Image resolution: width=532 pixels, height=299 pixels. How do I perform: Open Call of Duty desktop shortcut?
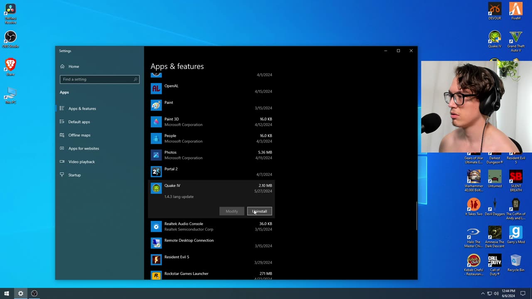[495, 265]
